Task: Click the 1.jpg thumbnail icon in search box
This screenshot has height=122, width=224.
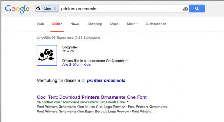Action: click(x=38, y=8)
